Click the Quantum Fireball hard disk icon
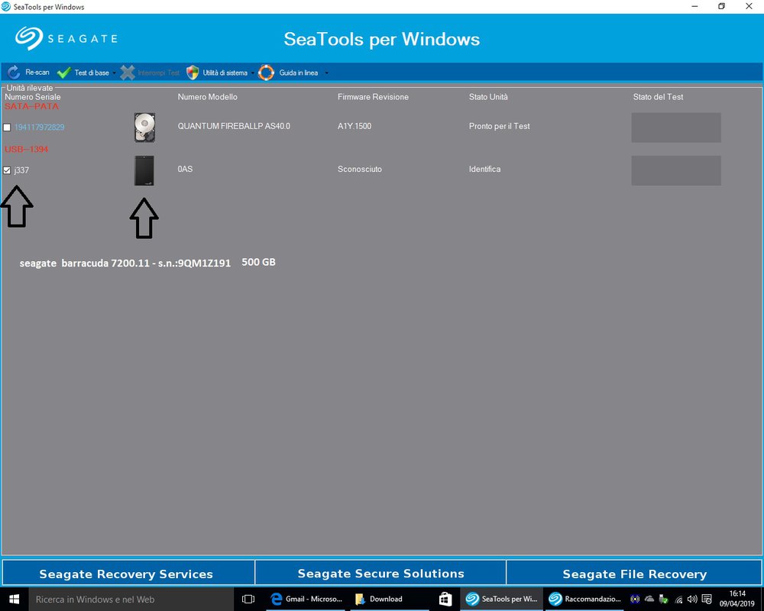Screen dimensions: 764x611 [144, 128]
